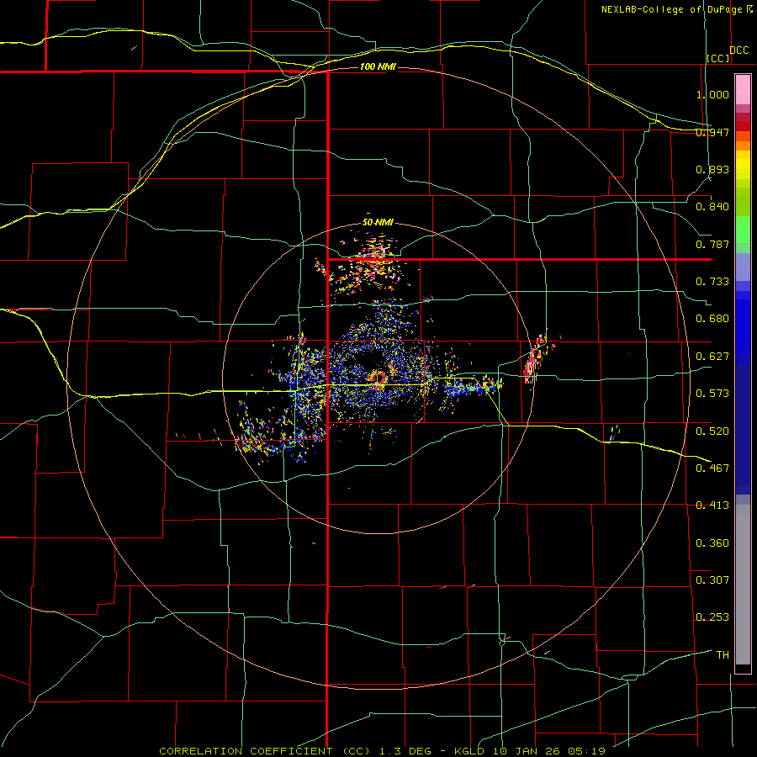Click the Correlation Coefficient product caption
Image resolution: width=757 pixels, height=757 pixels.
pyautogui.click(x=382, y=751)
